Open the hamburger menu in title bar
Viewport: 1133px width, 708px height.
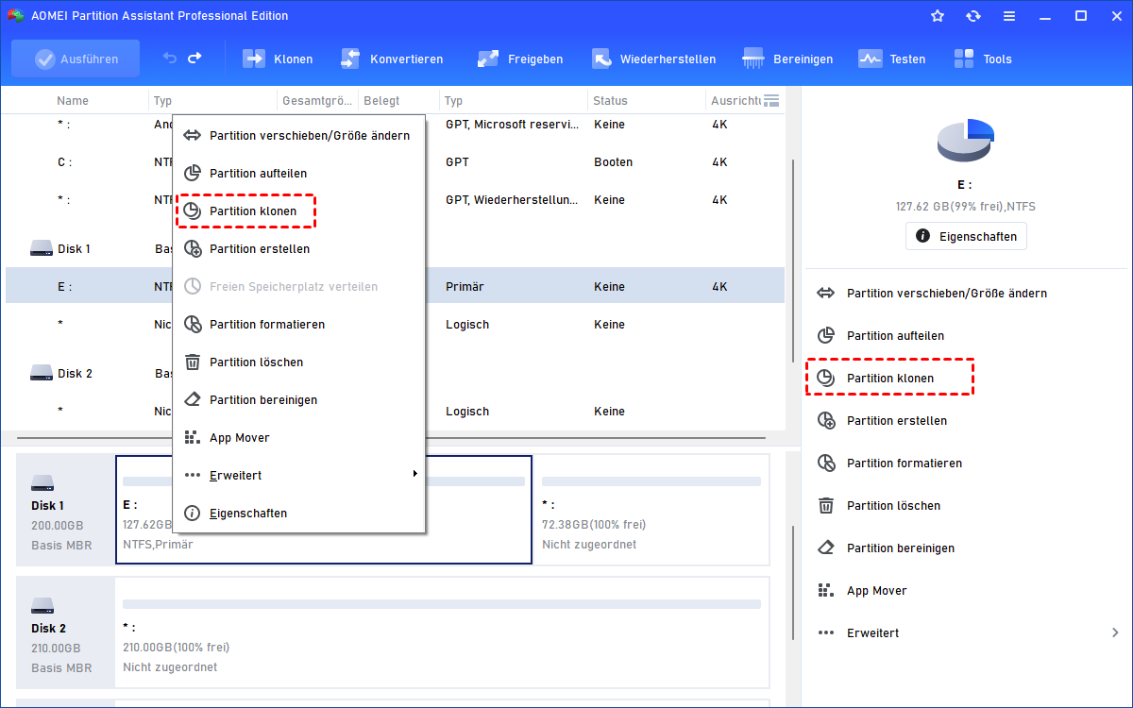(x=1009, y=16)
